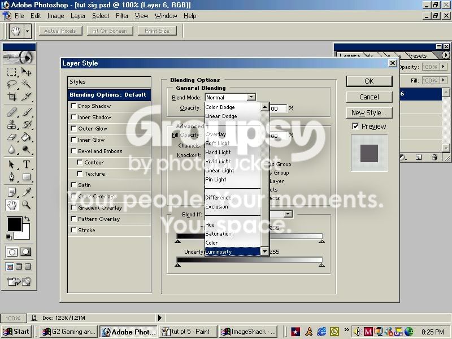The height and width of the screenshot is (339, 452).
Task: Click Underlying Layer black slider triangle
Action: click(177, 264)
